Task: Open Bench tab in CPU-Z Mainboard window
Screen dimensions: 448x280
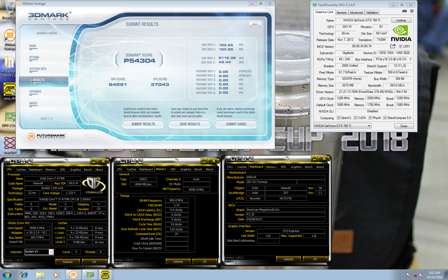Action: tap(309, 167)
